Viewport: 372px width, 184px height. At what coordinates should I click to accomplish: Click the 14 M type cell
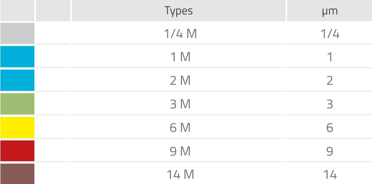[x=180, y=175]
